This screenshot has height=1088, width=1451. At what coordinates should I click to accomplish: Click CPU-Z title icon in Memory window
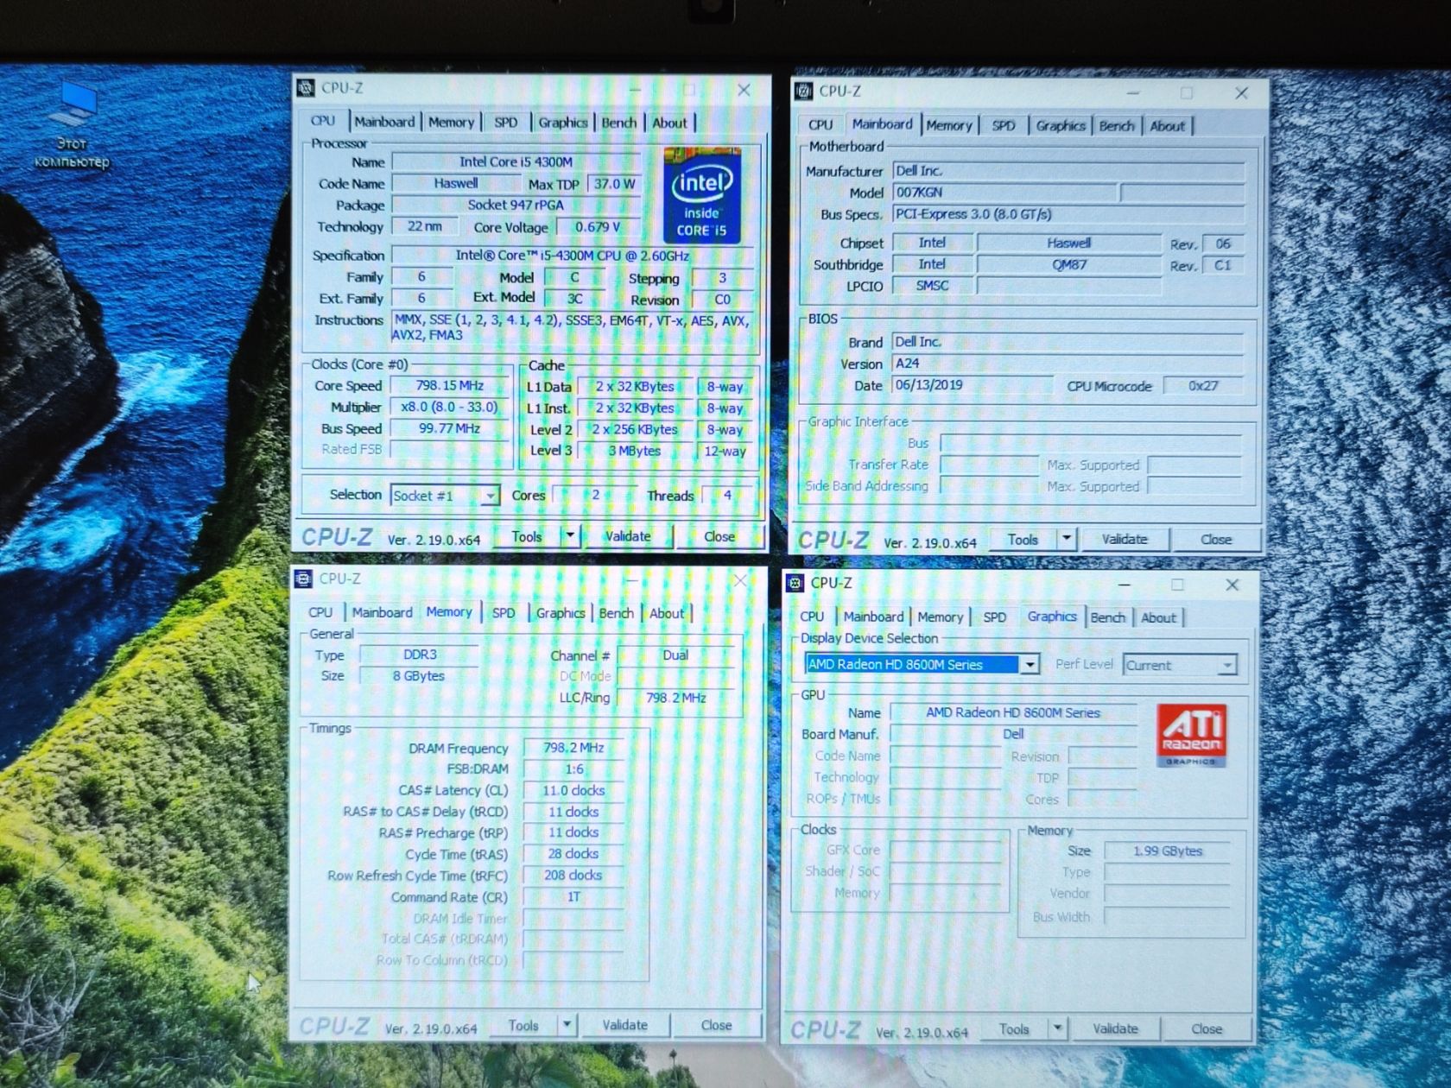pyautogui.click(x=303, y=579)
